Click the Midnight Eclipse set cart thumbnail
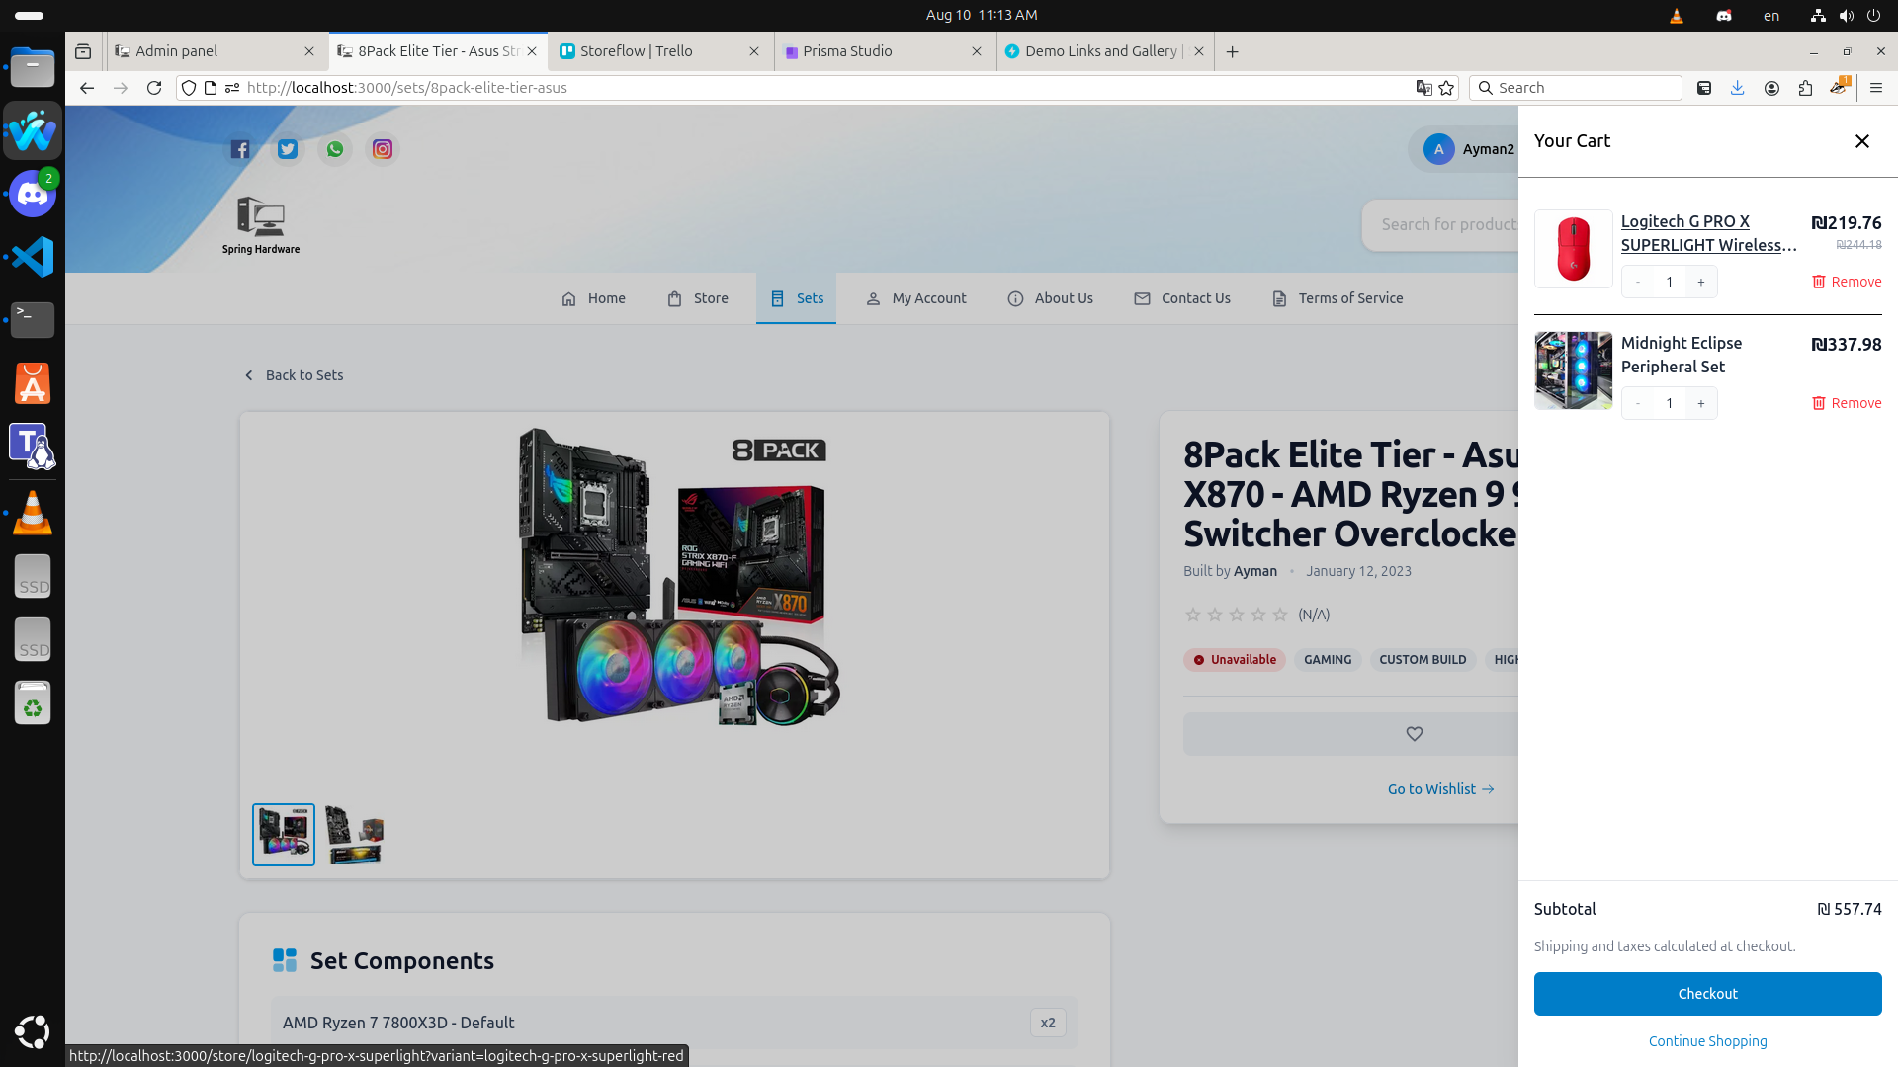 pos(1574,370)
